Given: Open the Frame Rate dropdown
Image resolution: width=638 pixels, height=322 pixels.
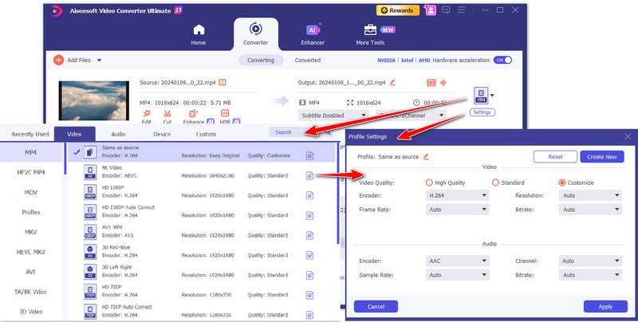Looking at the screenshot, I should click(457, 210).
